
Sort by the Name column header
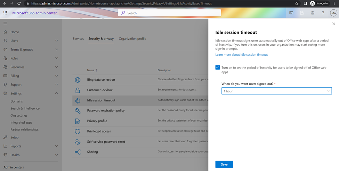click(92, 70)
